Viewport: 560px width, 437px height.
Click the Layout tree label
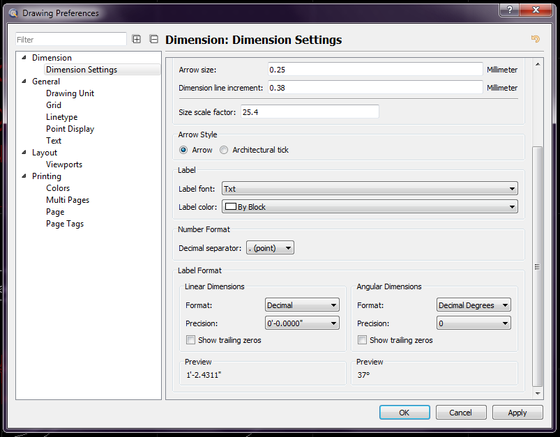pos(45,153)
